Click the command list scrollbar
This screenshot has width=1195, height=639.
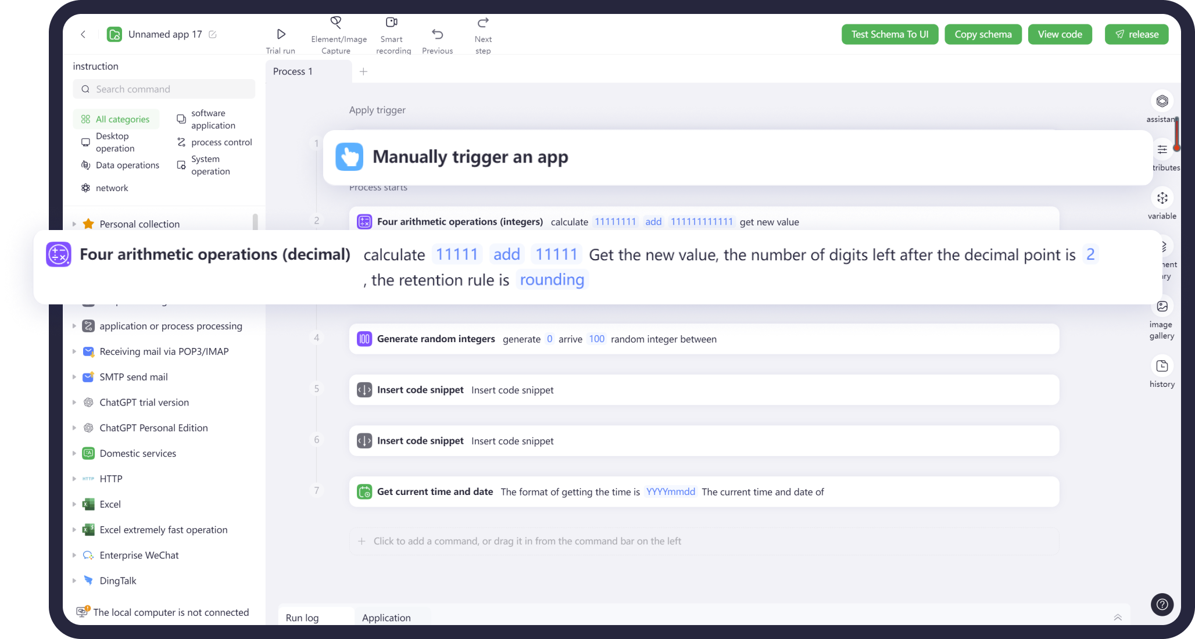pyautogui.click(x=255, y=221)
